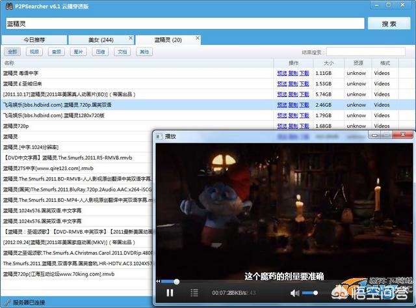Viewport: 416px width, 308px height.
Task: Click the server connected link icon in status bar
Action: [7, 302]
